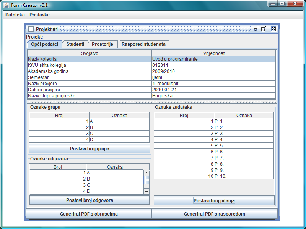Screen dimensions: 306x229
Task: Close the Projekt #1 internal window
Action: [273, 29]
